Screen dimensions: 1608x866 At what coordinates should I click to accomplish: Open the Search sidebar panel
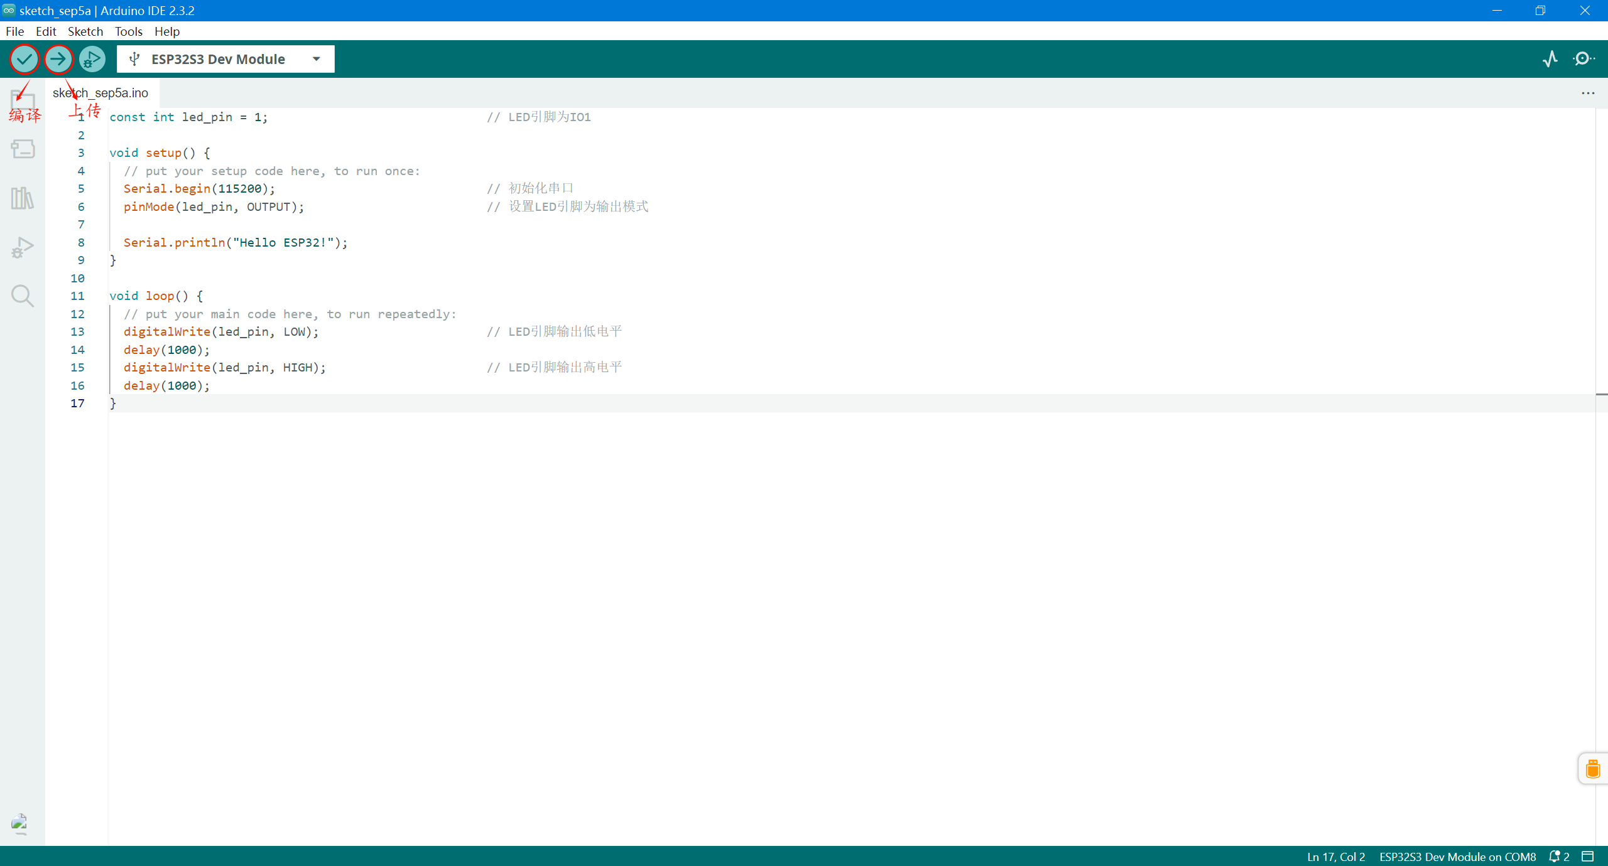[22, 296]
